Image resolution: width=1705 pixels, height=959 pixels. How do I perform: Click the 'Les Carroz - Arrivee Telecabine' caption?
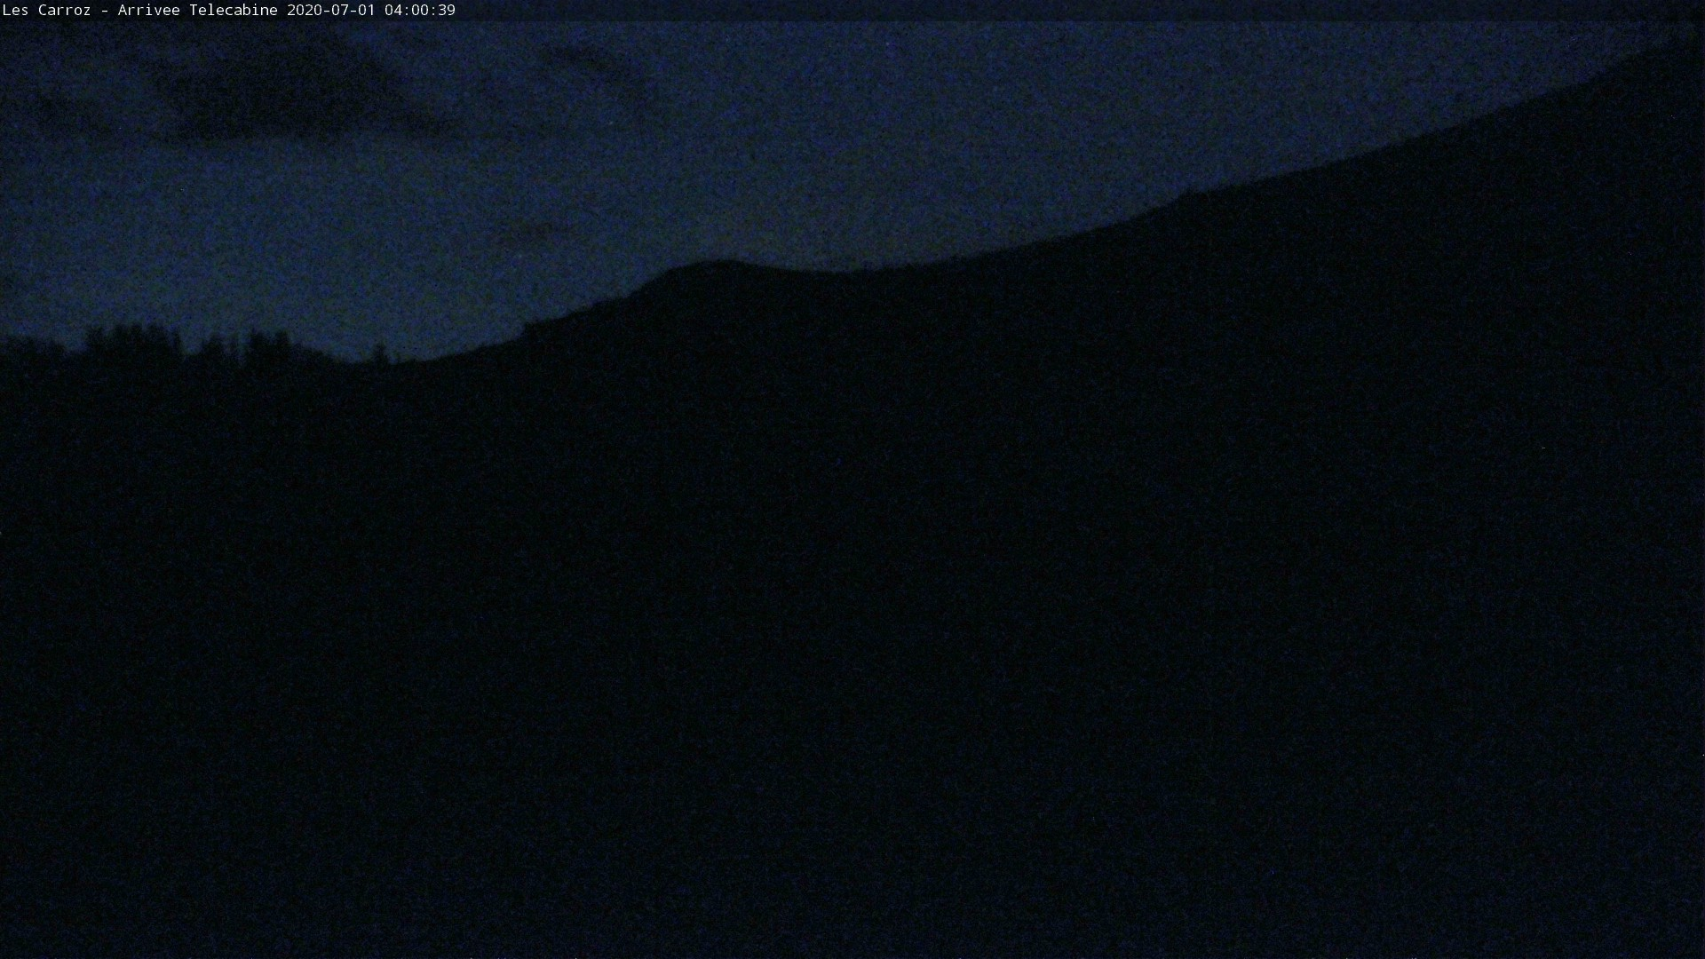coord(140,11)
